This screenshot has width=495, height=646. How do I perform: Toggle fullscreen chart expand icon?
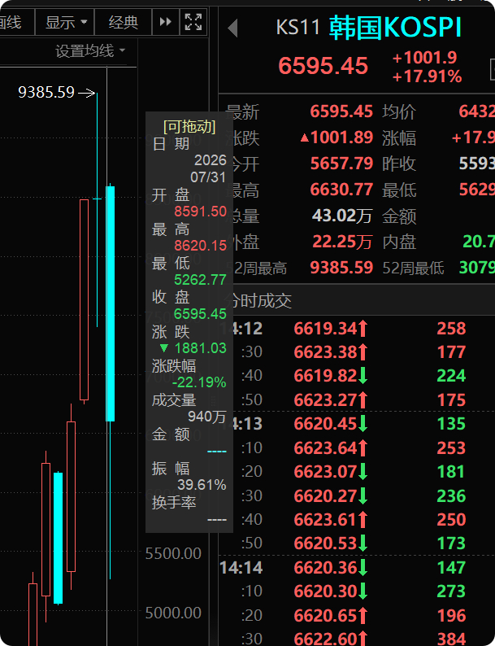pyautogui.click(x=193, y=22)
